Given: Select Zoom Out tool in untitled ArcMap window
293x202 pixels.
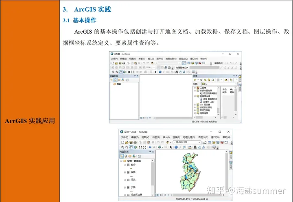Looking at the screenshot, I should (x=117, y=72).
